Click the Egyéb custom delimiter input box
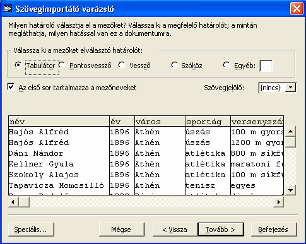The height and width of the screenshot is (244, 306). point(266,66)
